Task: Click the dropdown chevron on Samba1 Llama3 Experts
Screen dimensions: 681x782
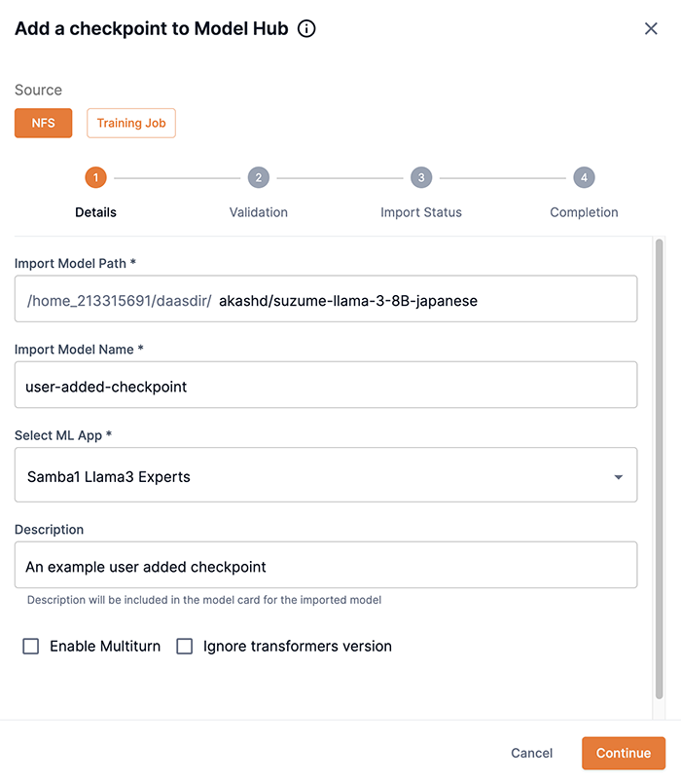Action: (617, 474)
